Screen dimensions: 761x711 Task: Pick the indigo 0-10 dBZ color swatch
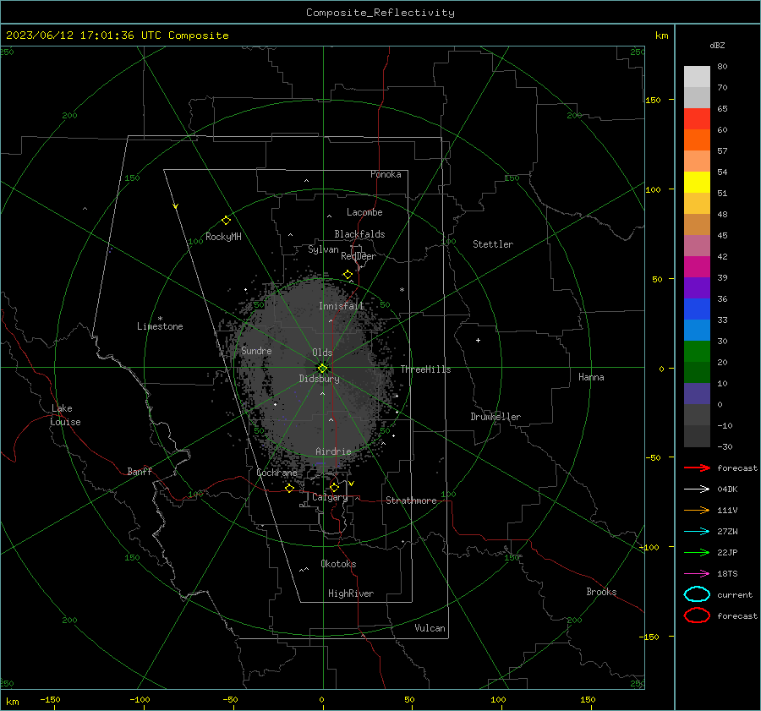(697, 394)
